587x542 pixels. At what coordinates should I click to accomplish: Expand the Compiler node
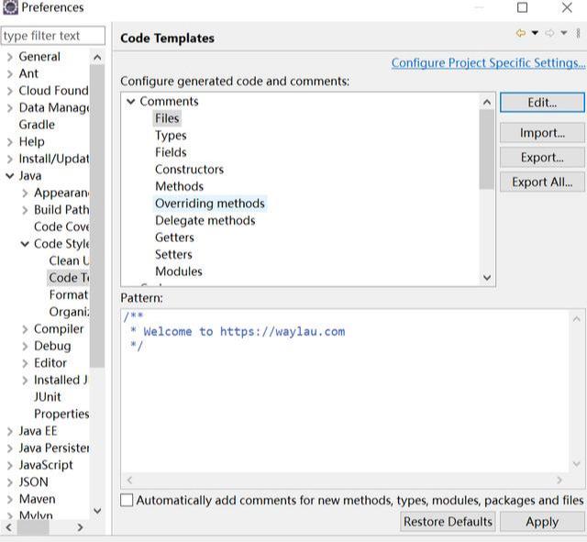(x=25, y=329)
